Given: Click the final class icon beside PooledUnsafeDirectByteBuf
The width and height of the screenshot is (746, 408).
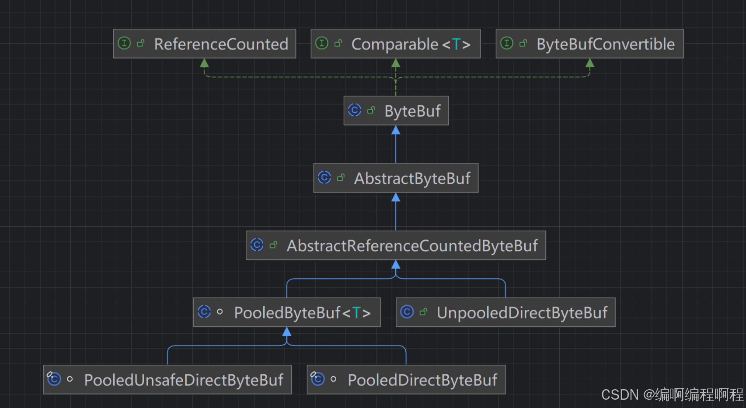Looking at the screenshot, I should click(54, 379).
